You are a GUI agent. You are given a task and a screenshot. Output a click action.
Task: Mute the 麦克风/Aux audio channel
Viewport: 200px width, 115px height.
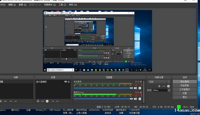pos(136,99)
